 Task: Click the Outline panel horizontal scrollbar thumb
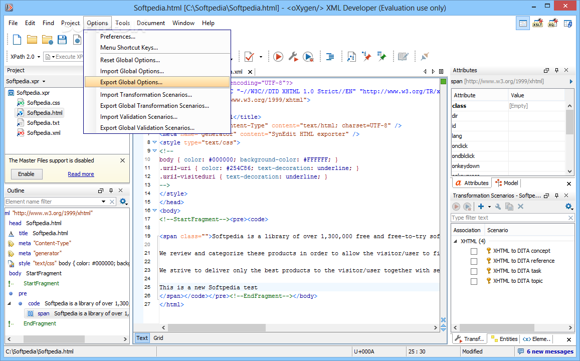tap(54, 339)
